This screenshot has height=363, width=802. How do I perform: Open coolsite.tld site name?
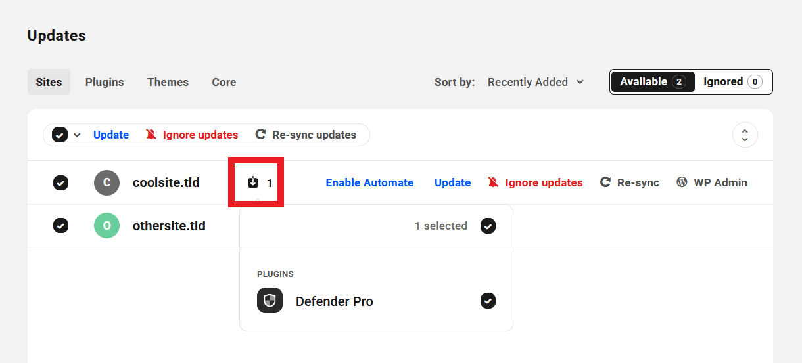point(166,182)
